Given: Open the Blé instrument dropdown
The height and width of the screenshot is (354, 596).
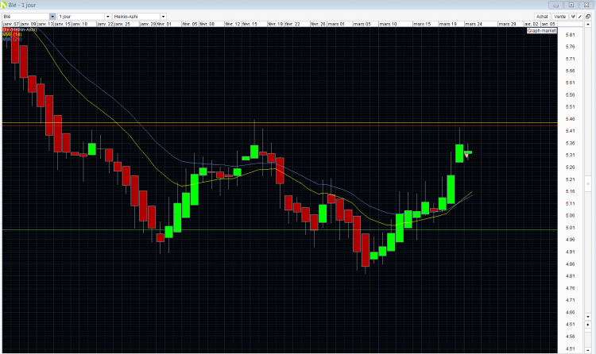Looking at the screenshot, I should click(x=52, y=17).
